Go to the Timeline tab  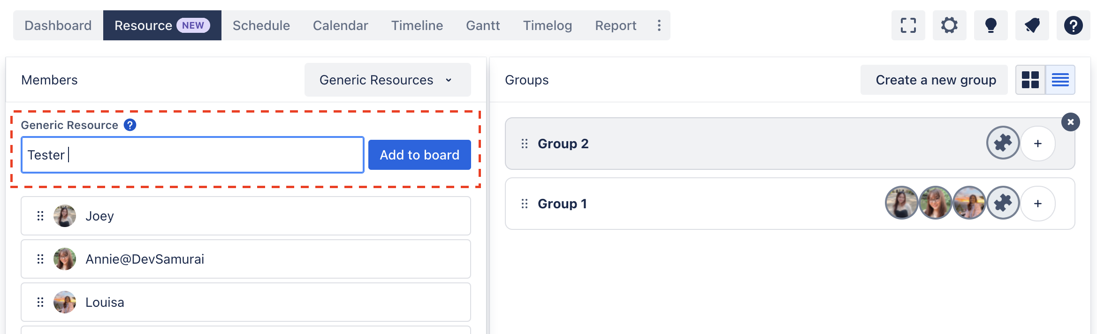click(x=417, y=25)
